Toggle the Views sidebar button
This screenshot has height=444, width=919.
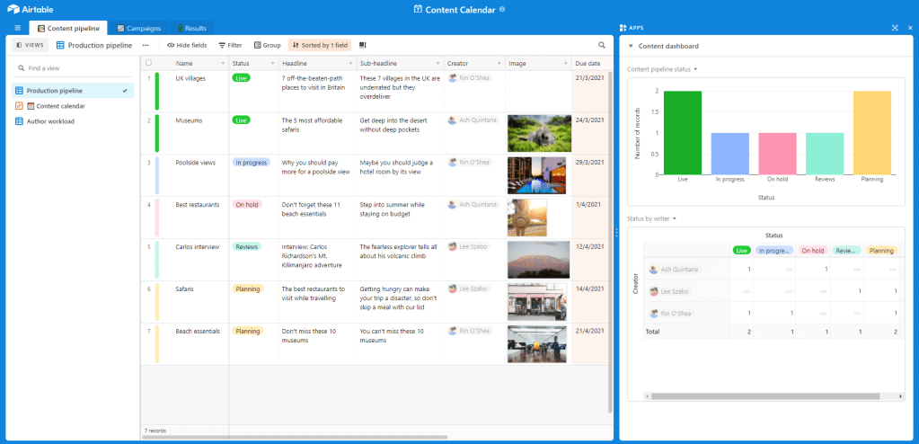(x=29, y=45)
